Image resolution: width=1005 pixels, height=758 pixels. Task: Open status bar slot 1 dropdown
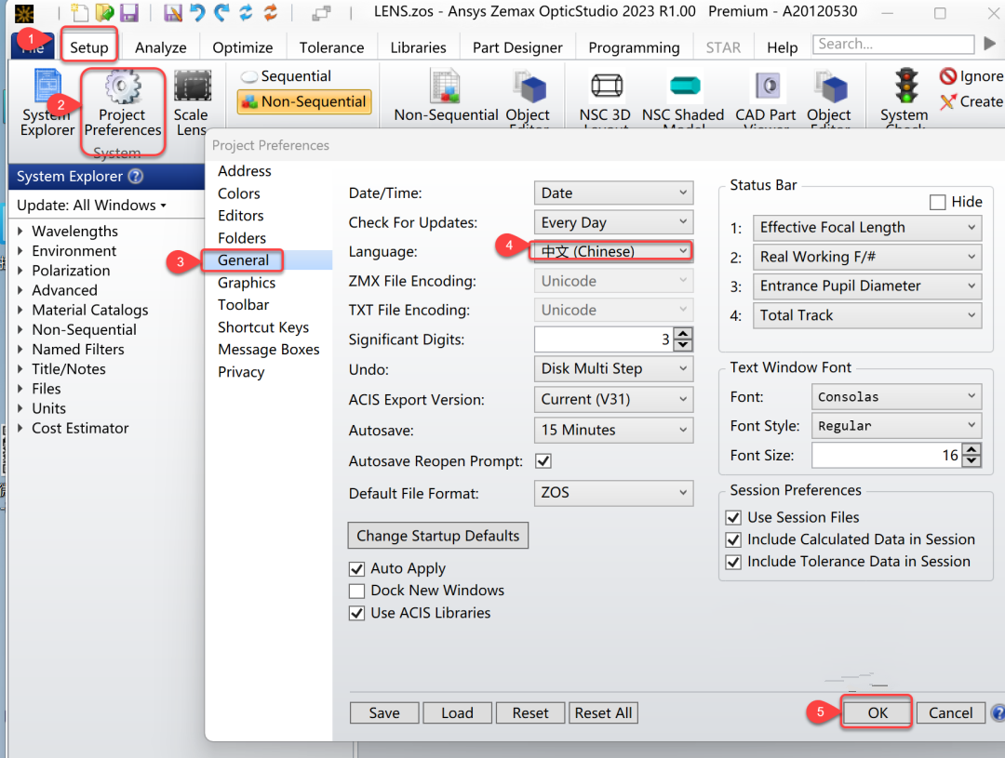click(x=867, y=228)
